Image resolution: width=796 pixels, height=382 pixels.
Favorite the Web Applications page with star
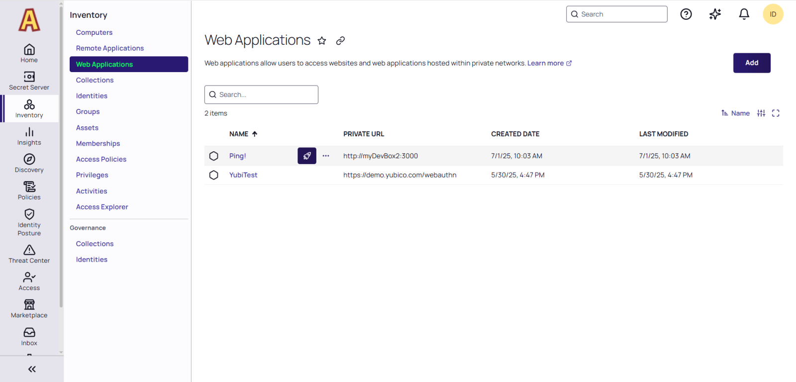click(322, 41)
